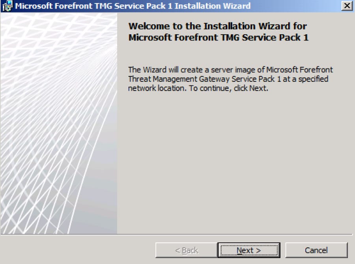This screenshot has width=355, height=264.
Task: Click the empty gray area below the description
Action: [235, 162]
